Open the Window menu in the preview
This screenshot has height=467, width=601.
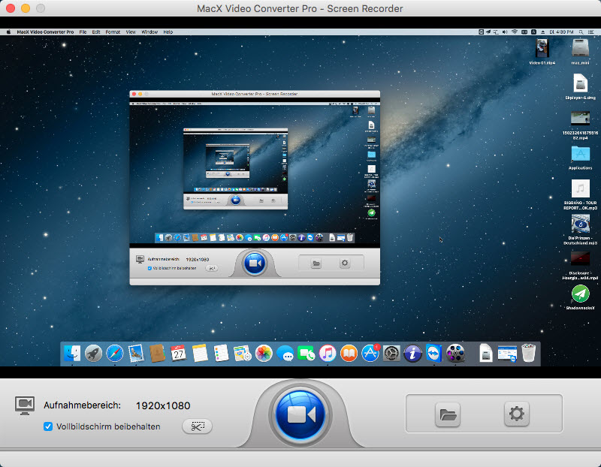point(149,32)
